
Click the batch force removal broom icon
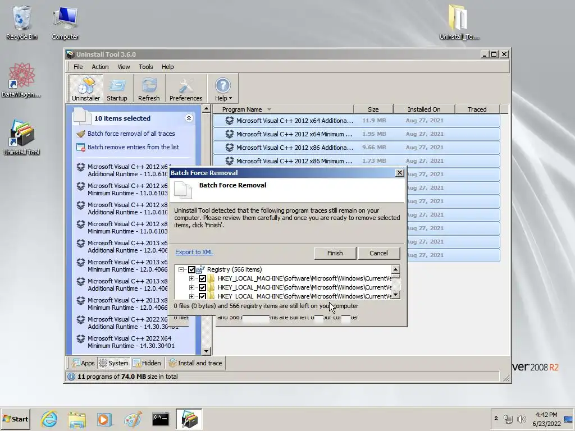coord(81,134)
